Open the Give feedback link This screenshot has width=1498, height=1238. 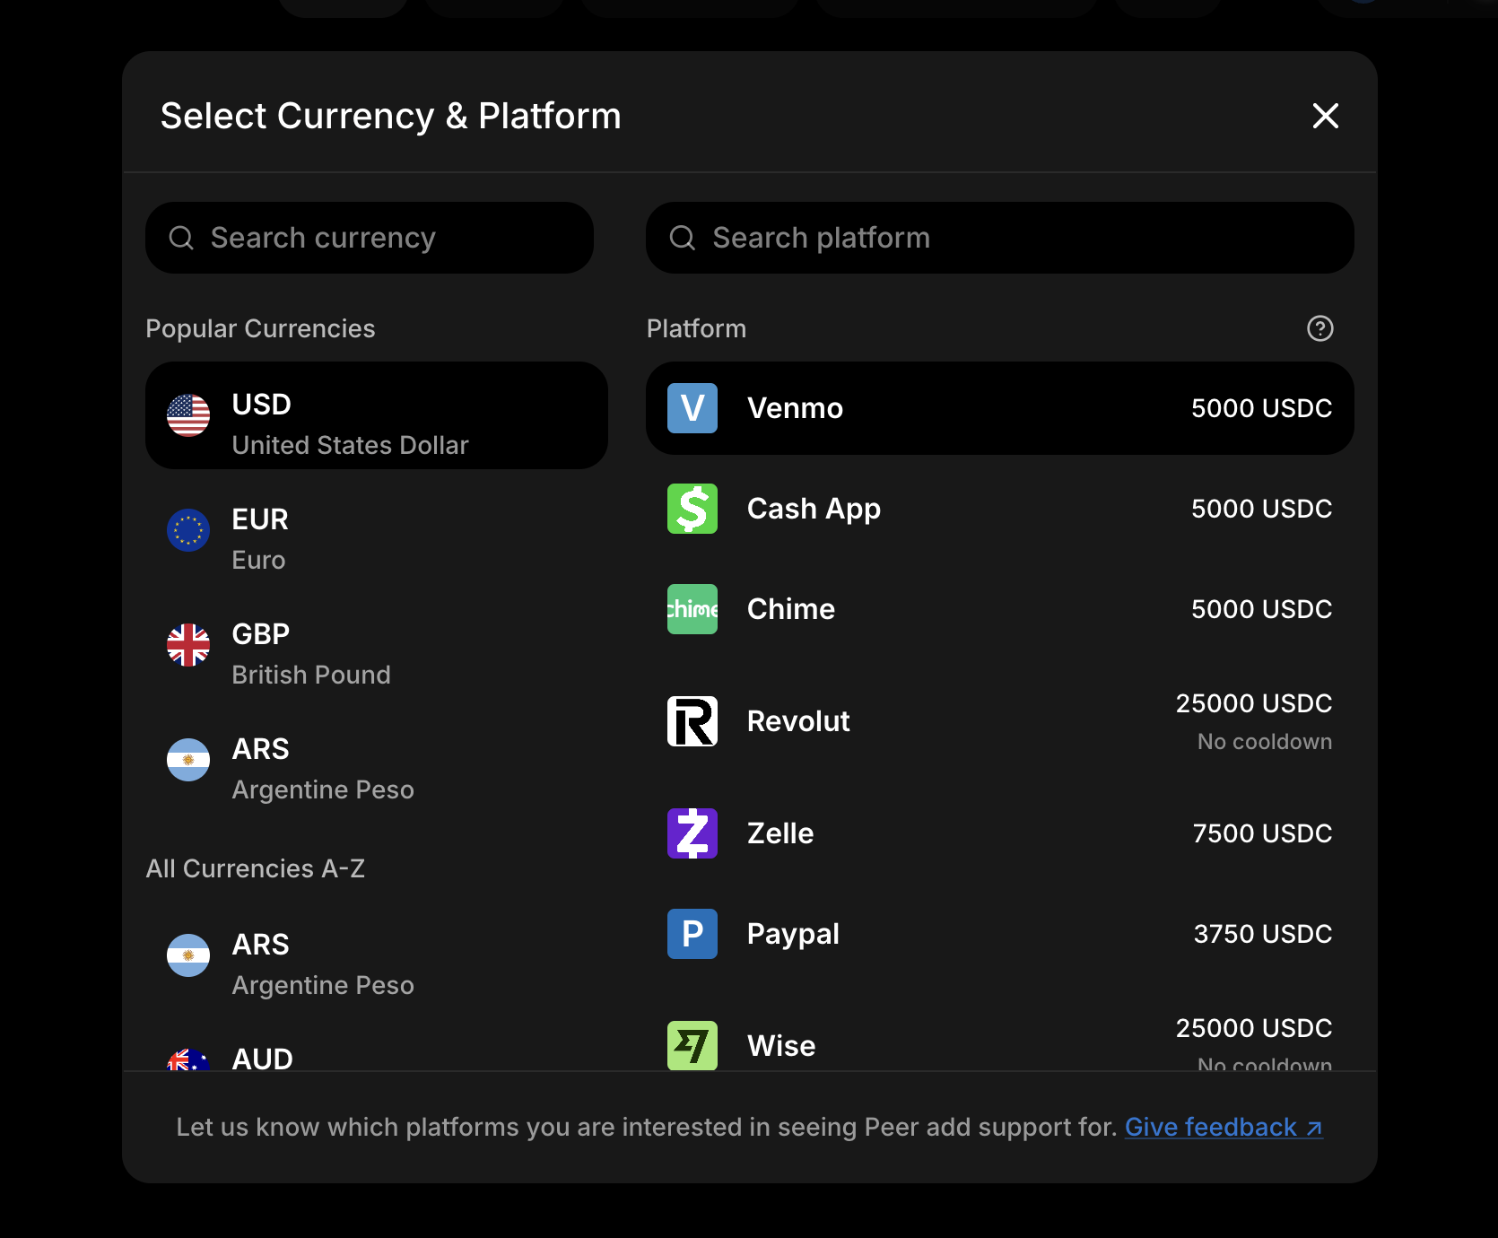click(x=1223, y=1127)
